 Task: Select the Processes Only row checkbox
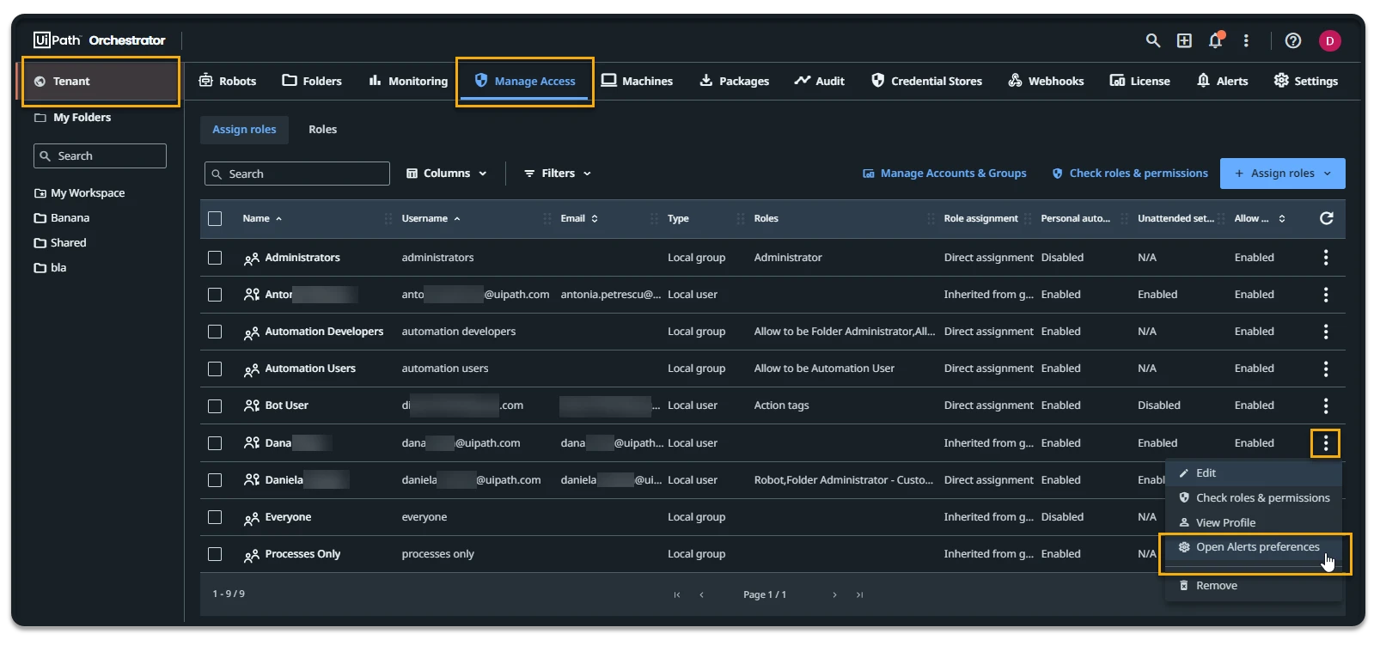click(215, 554)
